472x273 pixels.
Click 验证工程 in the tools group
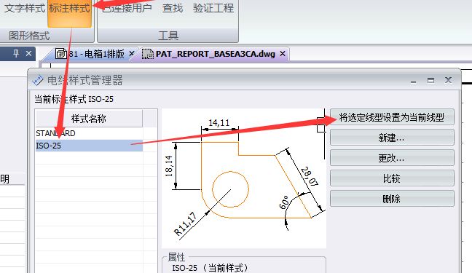point(213,8)
